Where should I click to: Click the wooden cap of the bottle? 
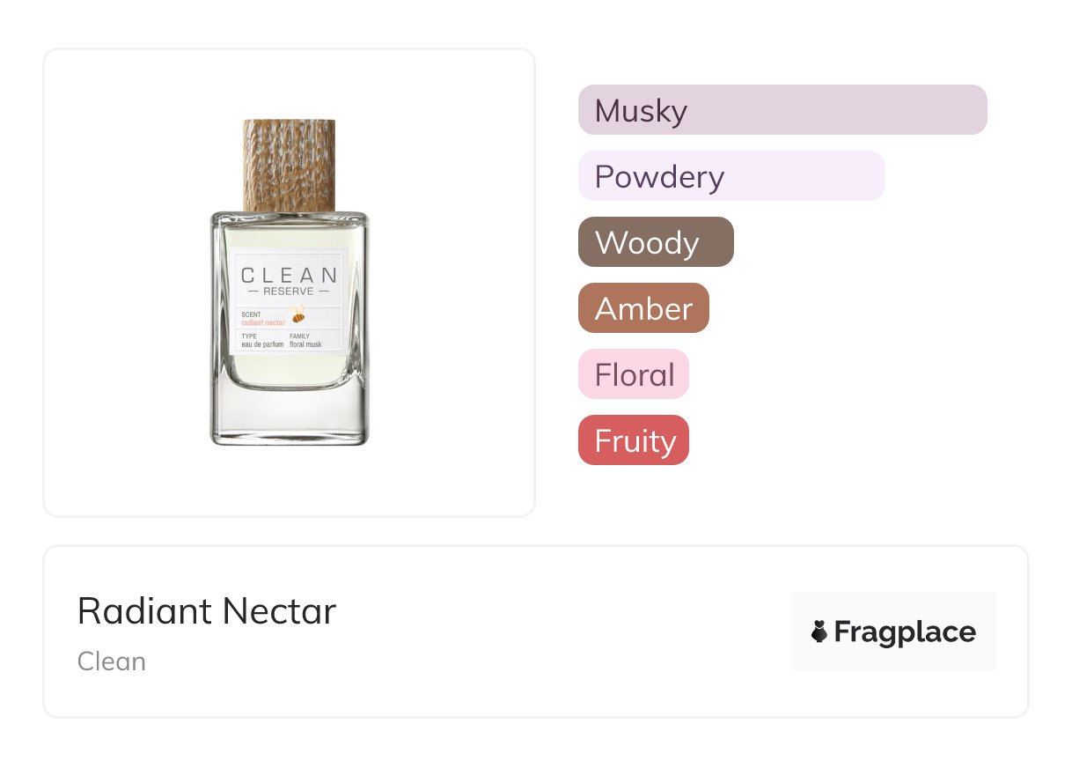tap(289, 165)
